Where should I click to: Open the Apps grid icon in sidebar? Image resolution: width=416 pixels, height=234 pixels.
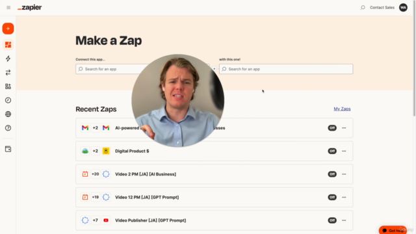pyautogui.click(x=8, y=86)
